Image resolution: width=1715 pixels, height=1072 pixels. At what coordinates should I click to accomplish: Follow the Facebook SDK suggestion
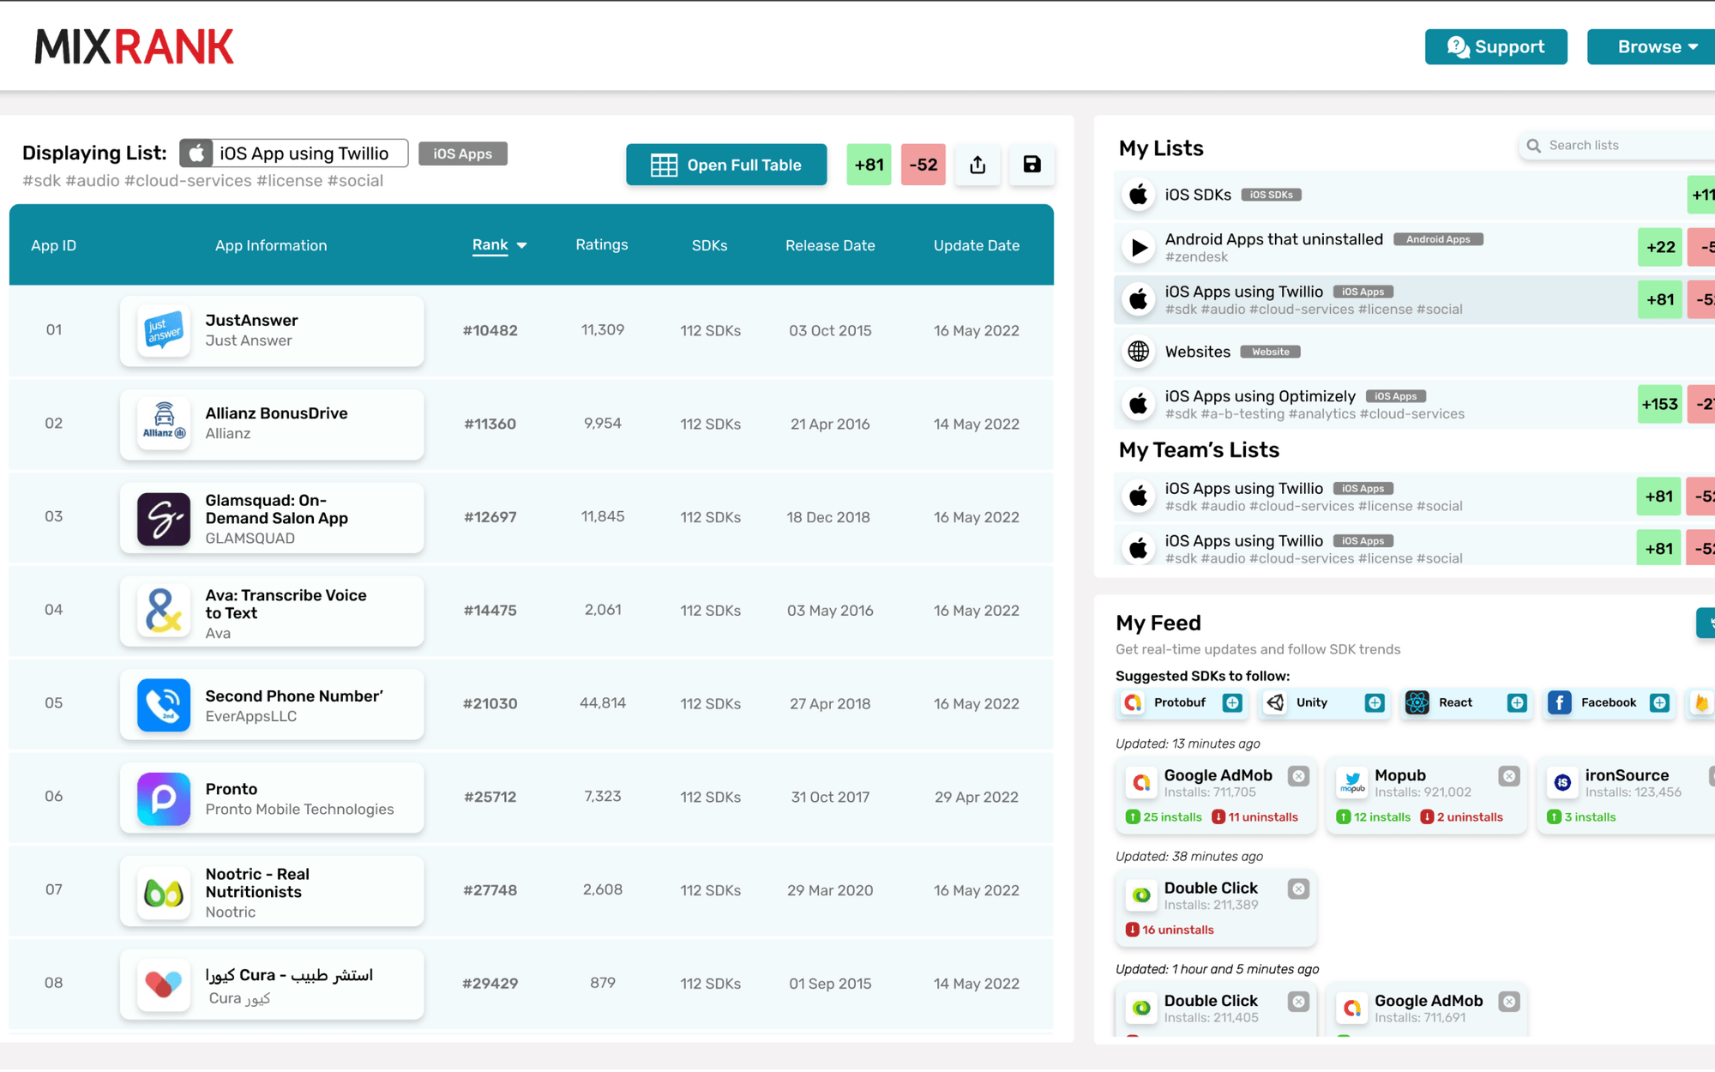point(1661,702)
